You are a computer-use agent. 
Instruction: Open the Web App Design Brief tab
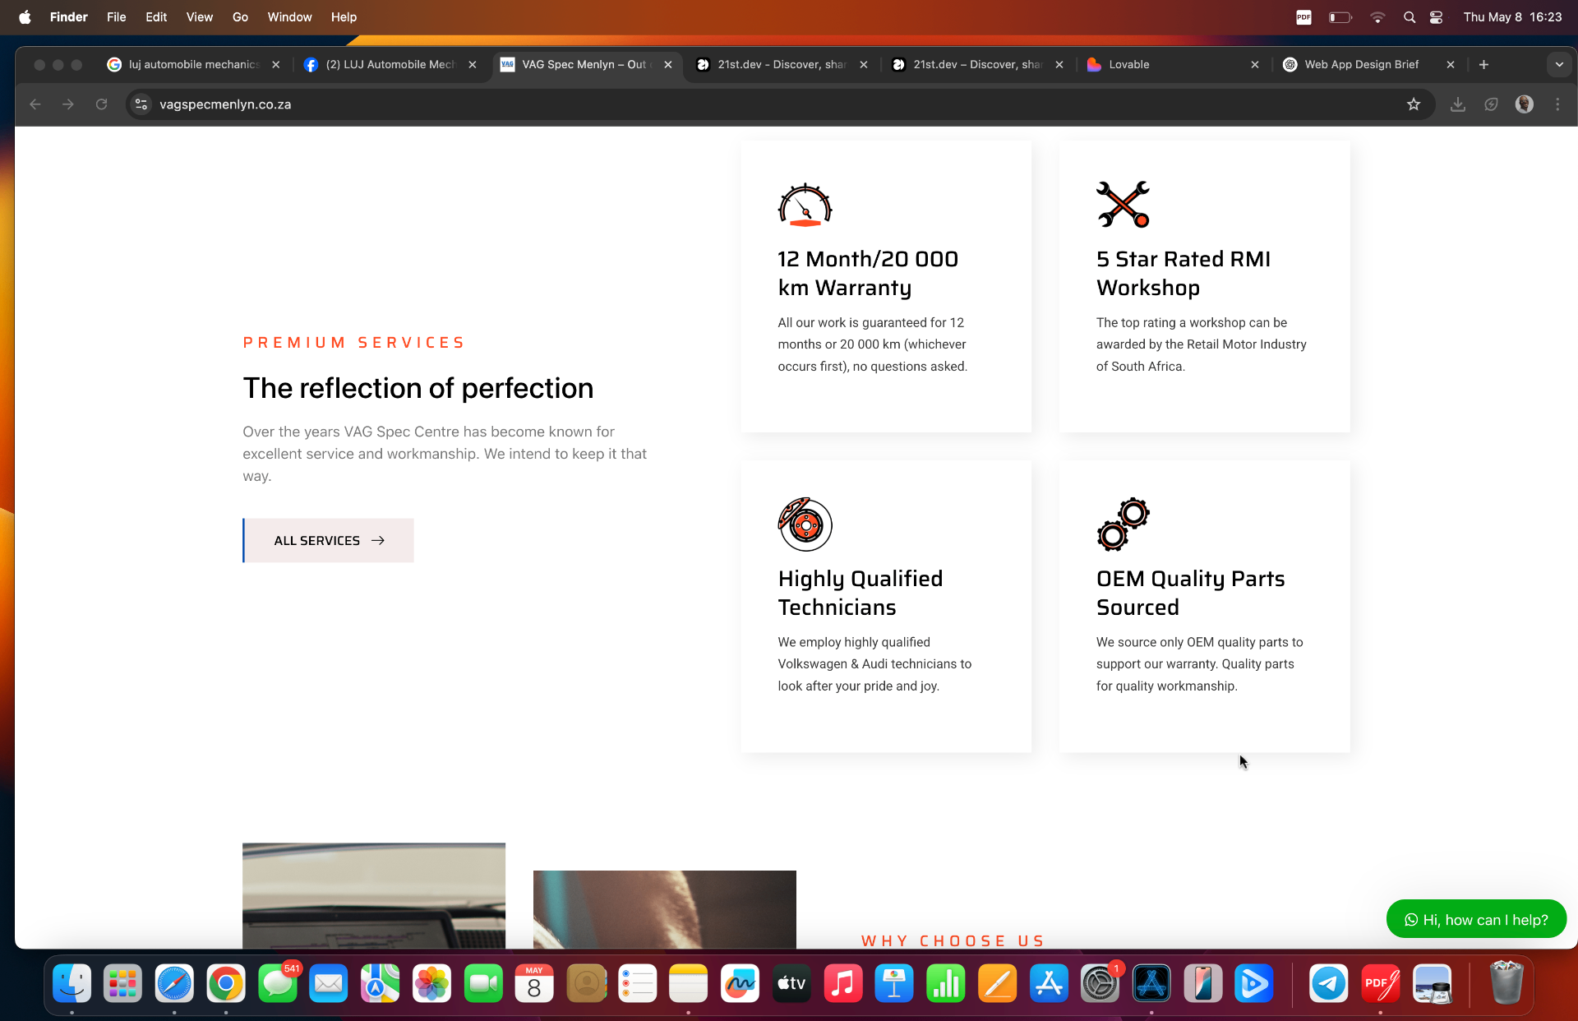1361,64
